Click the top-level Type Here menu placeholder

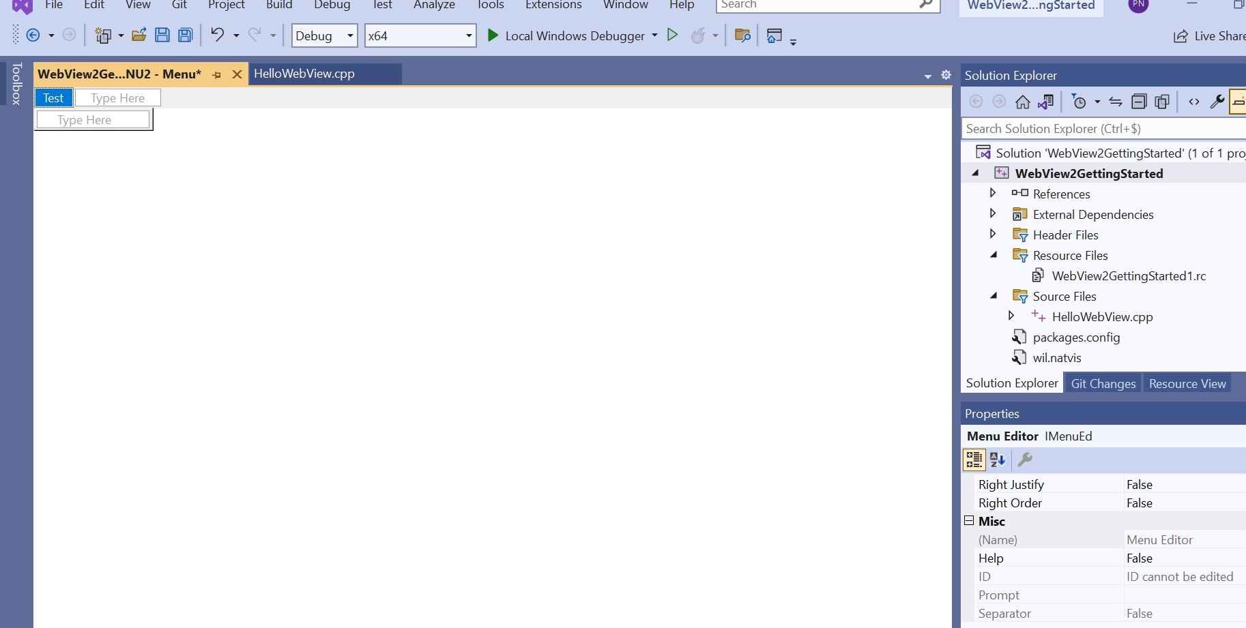(117, 98)
